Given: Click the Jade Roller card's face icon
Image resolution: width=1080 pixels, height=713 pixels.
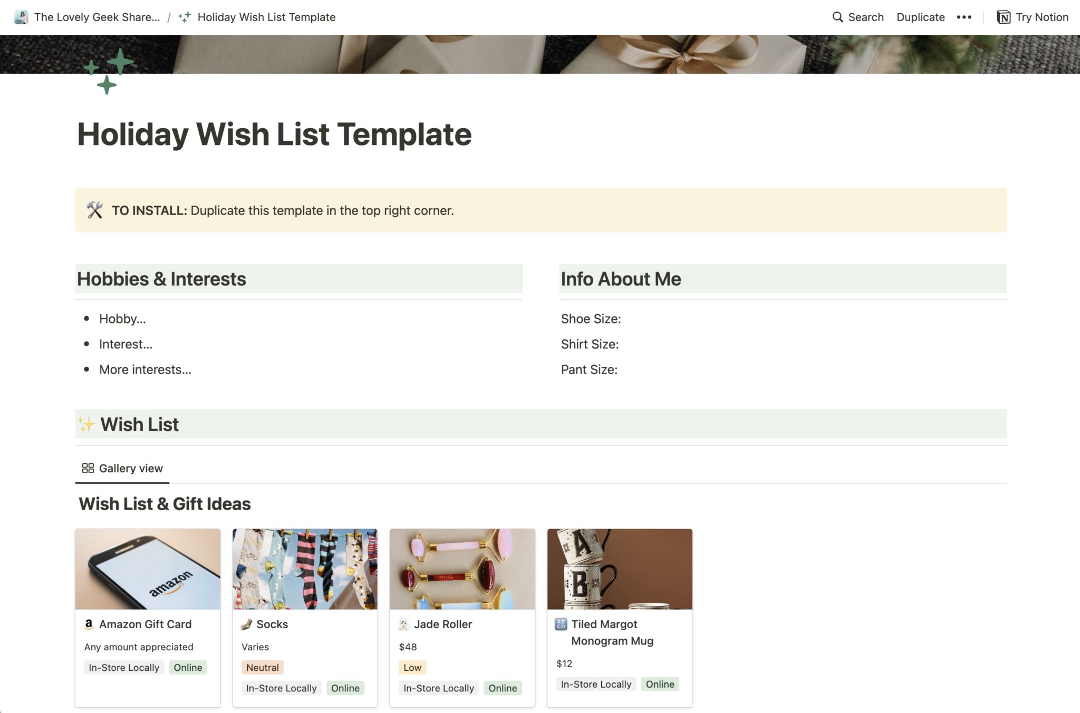Looking at the screenshot, I should [x=403, y=624].
